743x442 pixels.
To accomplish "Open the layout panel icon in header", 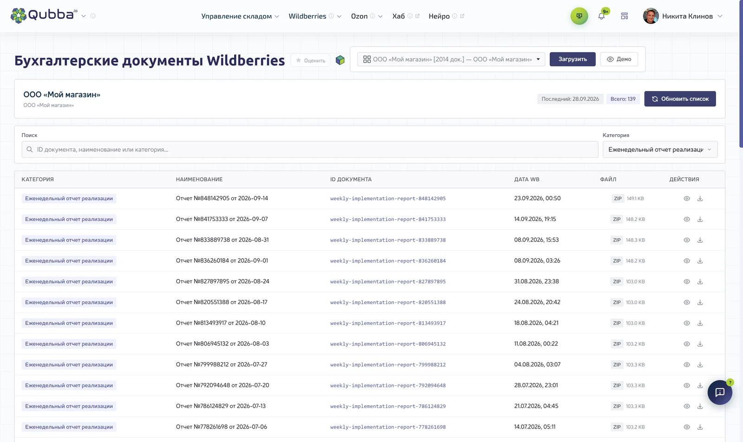I will [625, 16].
